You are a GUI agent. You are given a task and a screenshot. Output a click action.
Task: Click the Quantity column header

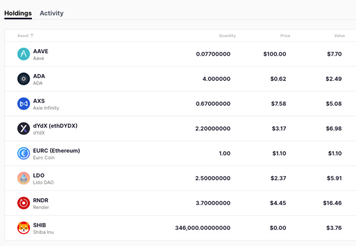click(227, 36)
